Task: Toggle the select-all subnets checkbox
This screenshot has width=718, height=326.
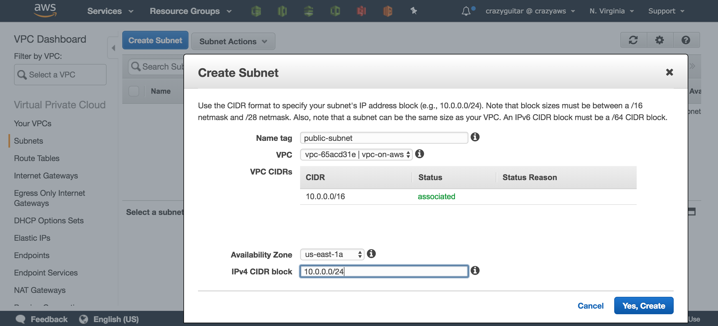Action: (x=134, y=91)
